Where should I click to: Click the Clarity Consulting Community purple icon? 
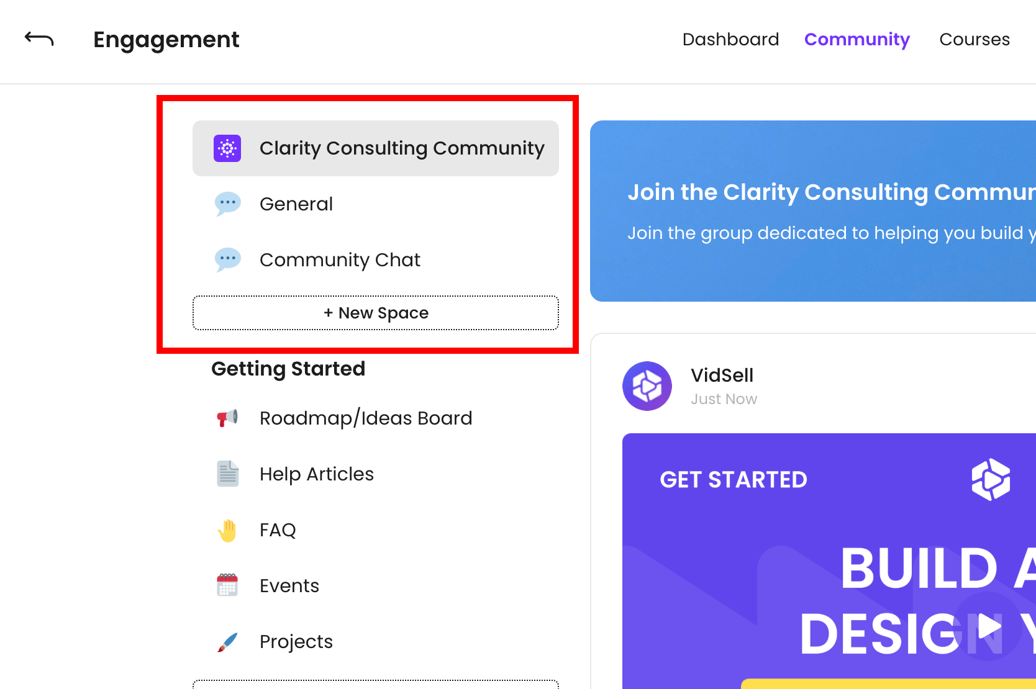point(227,148)
